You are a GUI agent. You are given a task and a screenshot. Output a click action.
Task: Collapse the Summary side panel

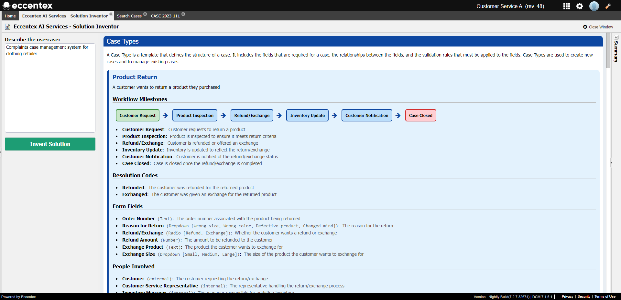(x=616, y=37)
